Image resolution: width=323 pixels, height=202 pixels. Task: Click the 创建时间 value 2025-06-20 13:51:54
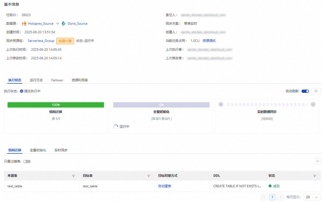point(40,32)
